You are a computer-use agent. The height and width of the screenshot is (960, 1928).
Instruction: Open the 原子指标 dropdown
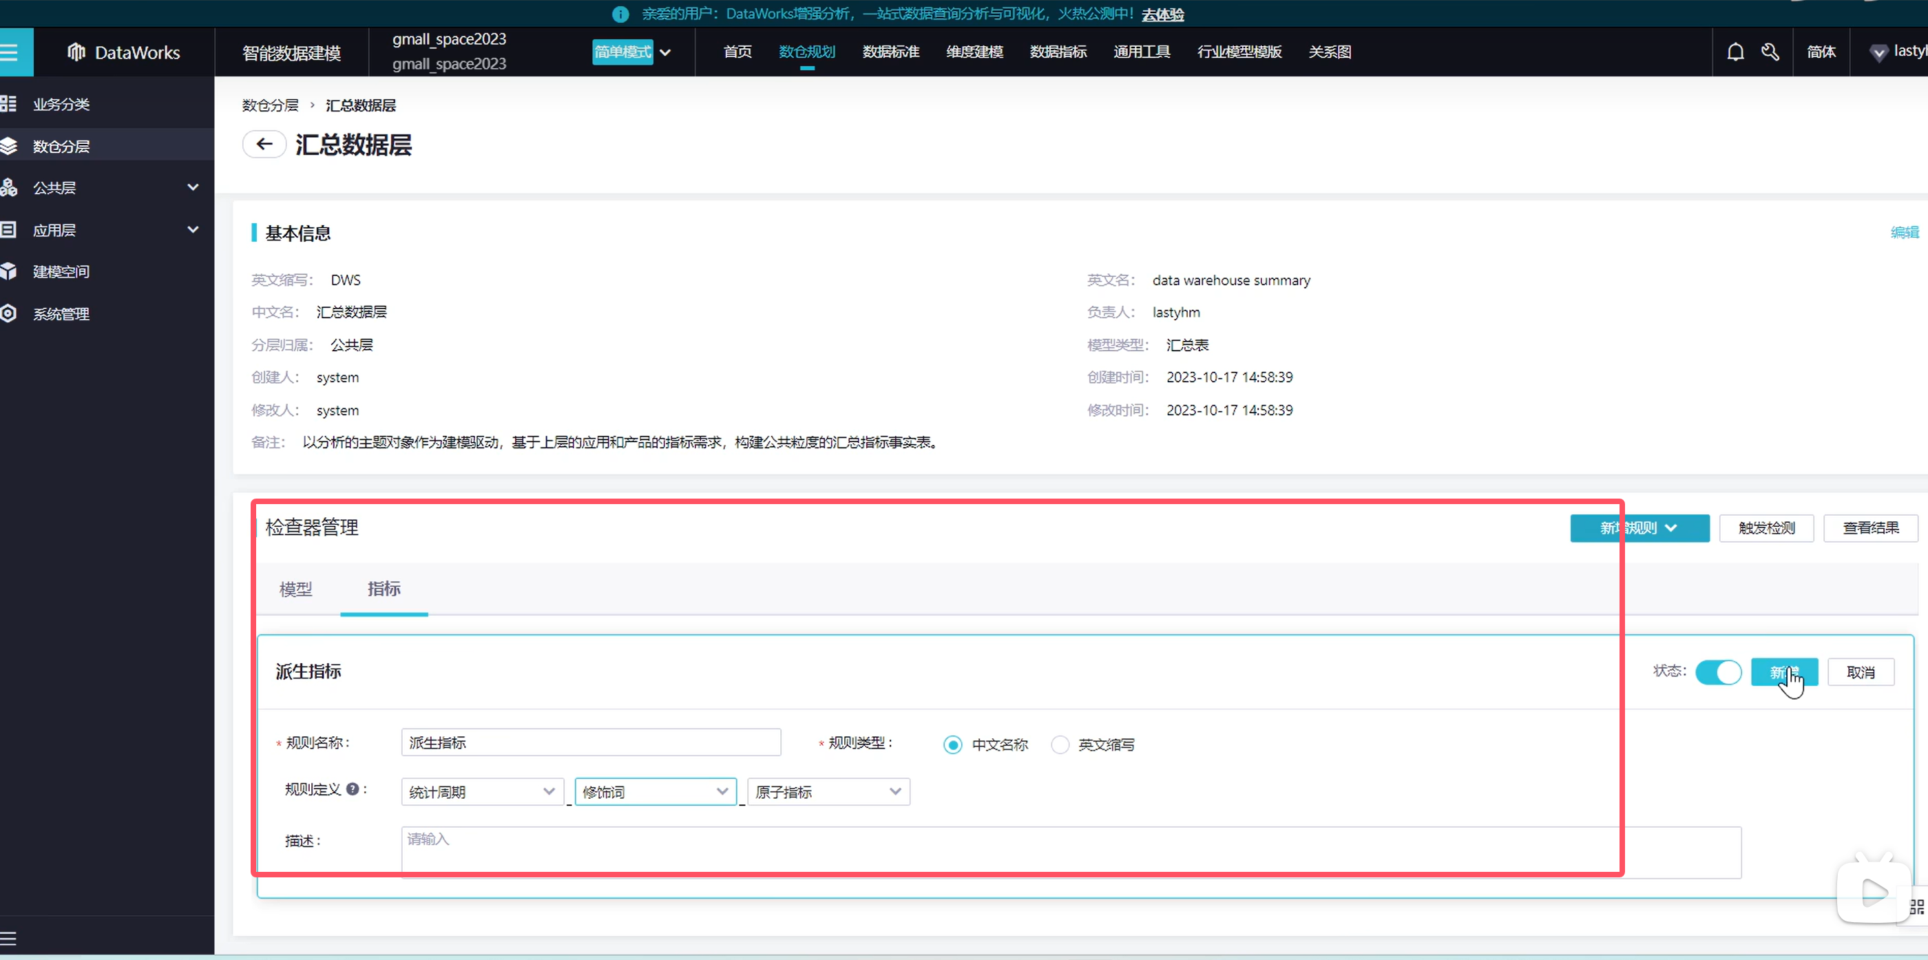[x=828, y=792]
